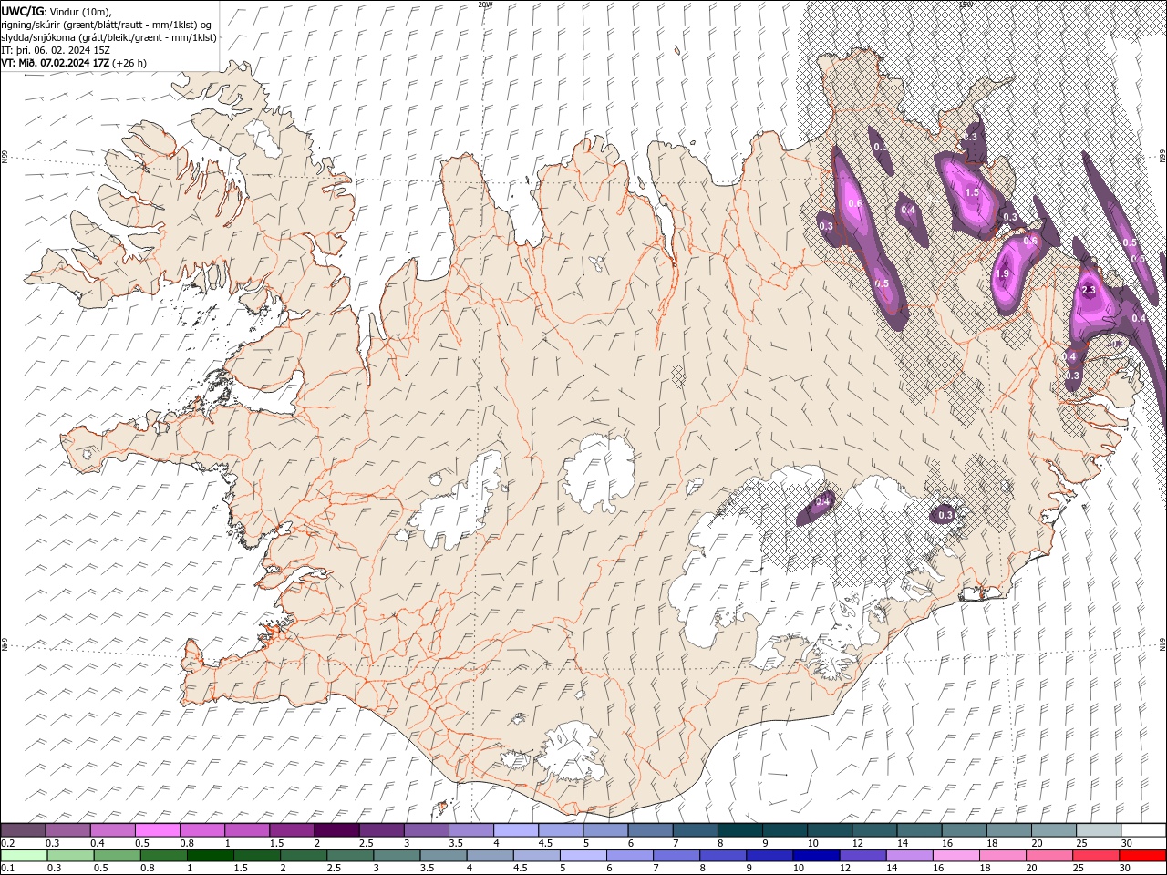
Task: Select the orchid 0.4 snow legend swatch
Action: pos(112,830)
